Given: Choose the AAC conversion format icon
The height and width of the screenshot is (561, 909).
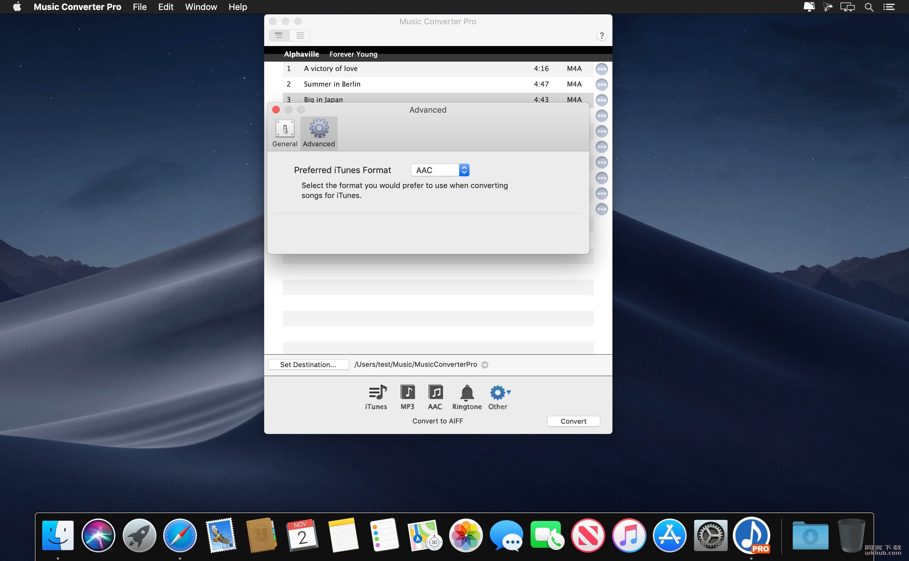Looking at the screenshot, I should (435, 397).
